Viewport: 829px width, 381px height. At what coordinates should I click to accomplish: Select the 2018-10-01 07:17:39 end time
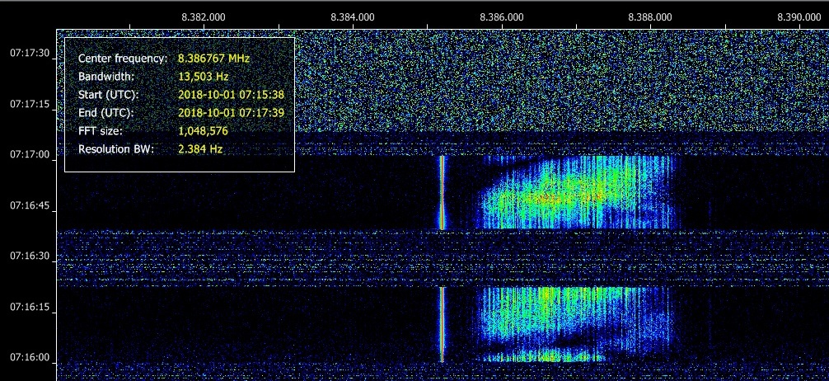tap(231, 113)
